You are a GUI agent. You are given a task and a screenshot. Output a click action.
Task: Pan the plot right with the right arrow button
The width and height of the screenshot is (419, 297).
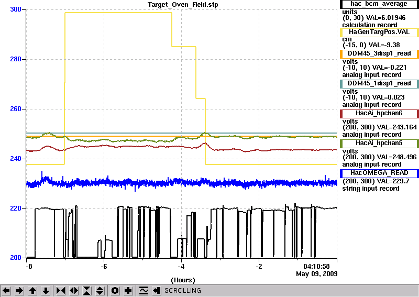pos(19,291)
